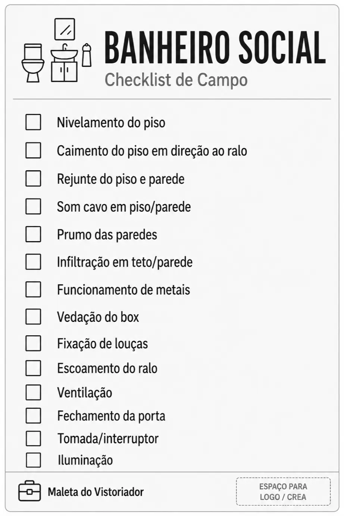Check Fixação de louças box
Viewport: 344px width, 516px height.
click(x=33, y=343)
